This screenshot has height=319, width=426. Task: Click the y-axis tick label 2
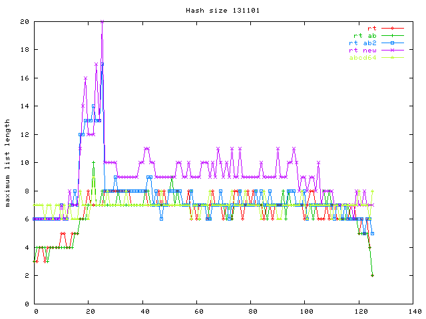point(27,276)
